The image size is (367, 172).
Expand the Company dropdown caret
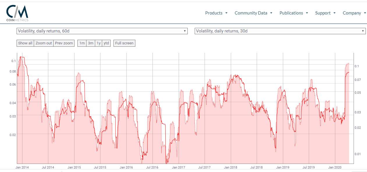tap(364, 13)
